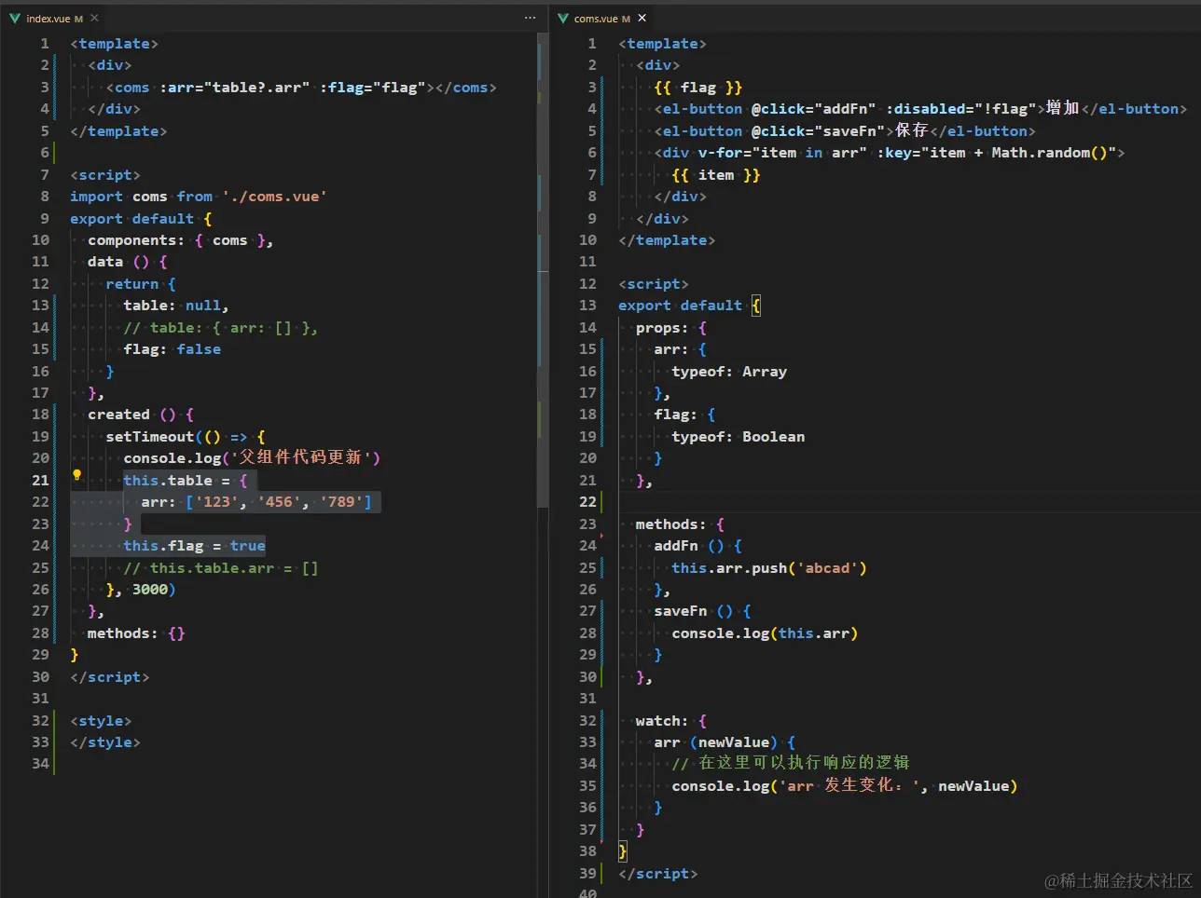The height and width of the screenshot is (898, 1201).
Task: Click the ':arr="table?.arr"' attribute
Action: pos(234,88)
